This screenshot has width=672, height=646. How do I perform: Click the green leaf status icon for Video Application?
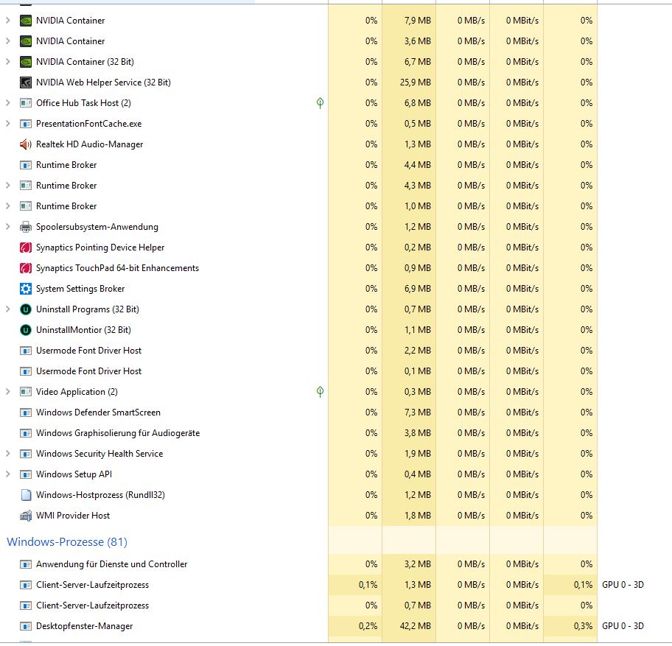(x=320, y=392)
